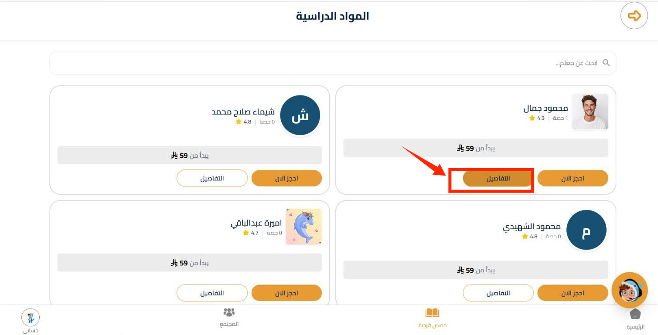The image size is (658, 335).
Task: Open the support chat mascot icon
Action: [629, 290]
